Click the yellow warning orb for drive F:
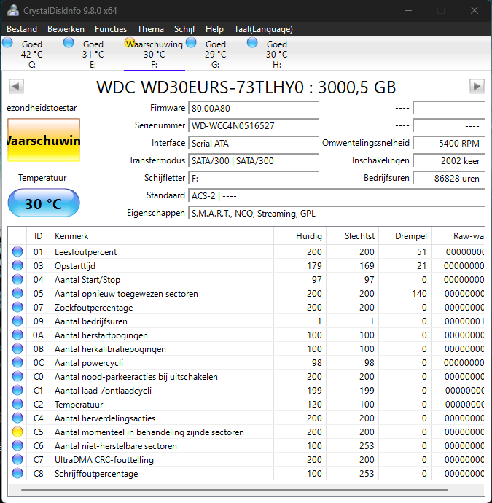Image resolution: width=492 pixels, height=503 pixels. tap(130, 43)
